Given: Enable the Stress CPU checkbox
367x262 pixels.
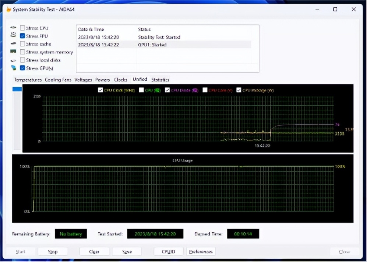Looking at the screenshot, I should (x=23, y=28).
